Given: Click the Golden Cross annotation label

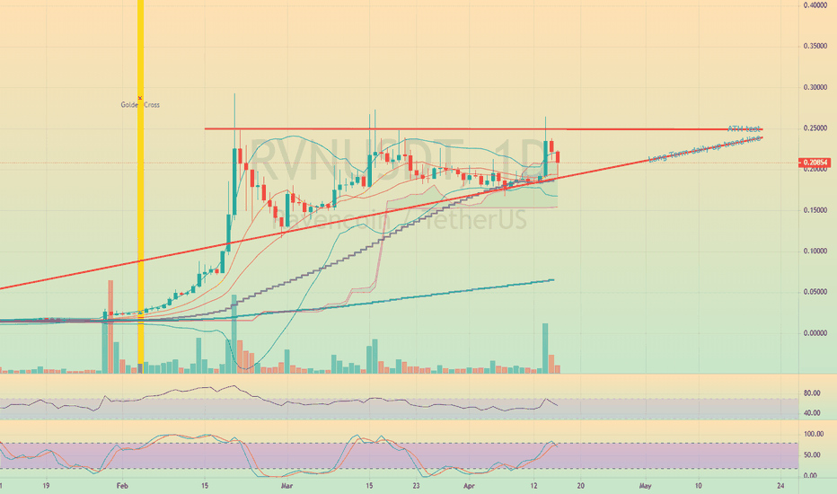Looking at the screenshot, I should click(140, 105).
